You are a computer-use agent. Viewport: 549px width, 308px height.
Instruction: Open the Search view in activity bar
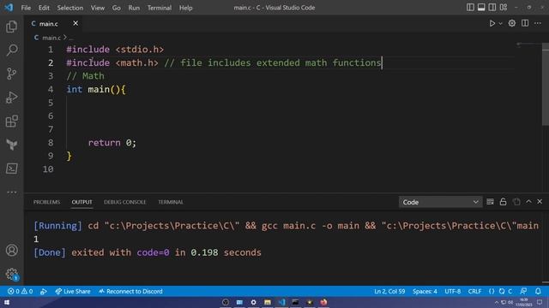pos(11,50)
